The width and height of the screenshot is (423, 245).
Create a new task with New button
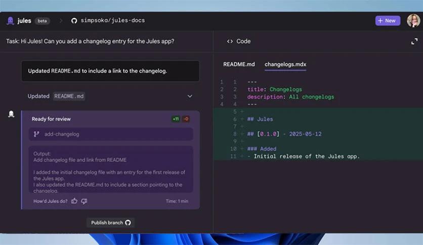coord(388,21)
